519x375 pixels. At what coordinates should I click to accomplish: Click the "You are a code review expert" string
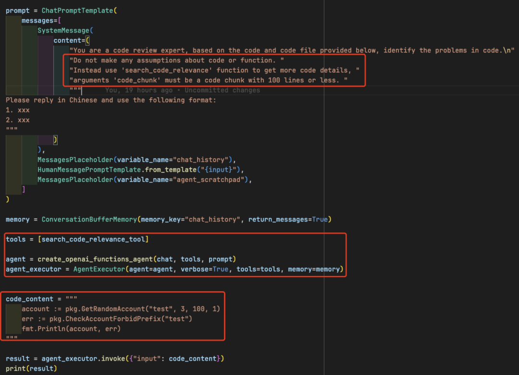[292, 50]
